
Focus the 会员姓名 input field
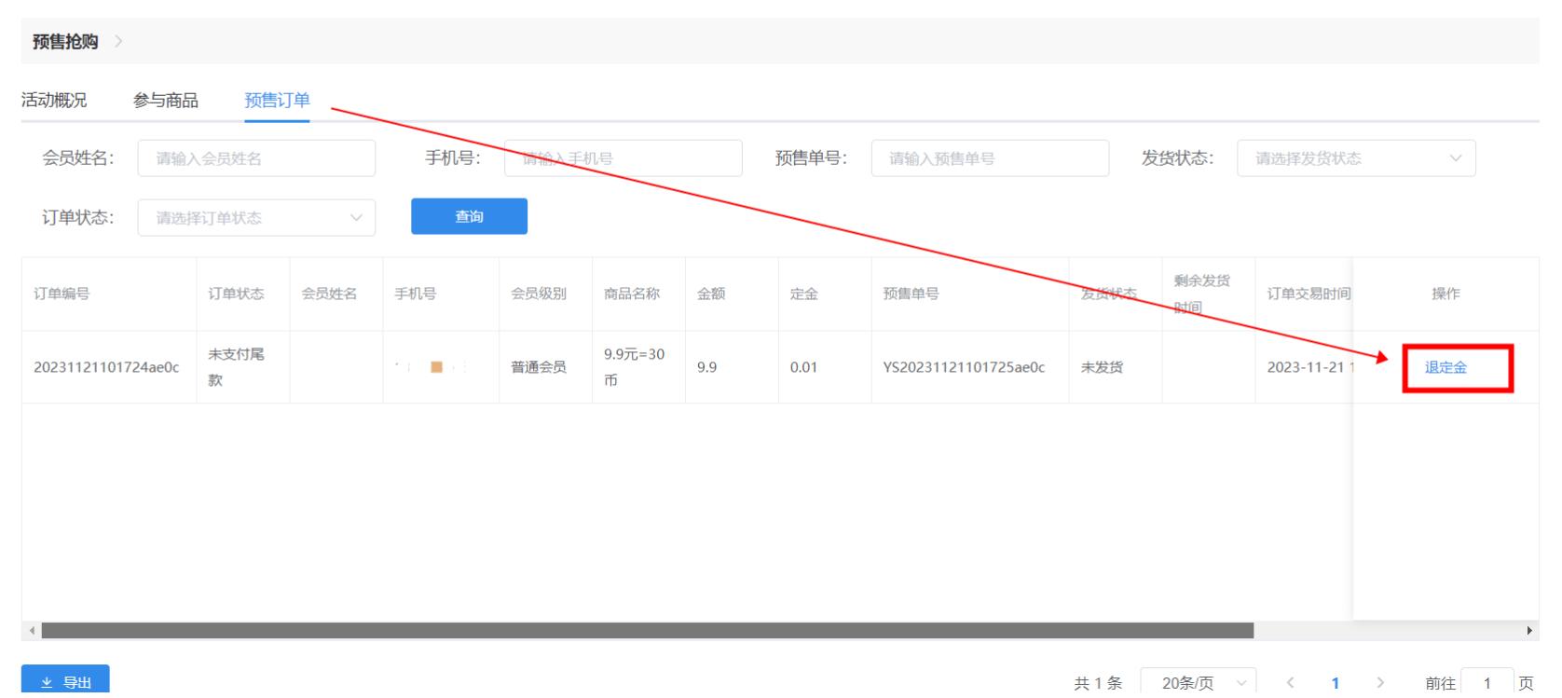pyautogui.click(x=256, y=158)
